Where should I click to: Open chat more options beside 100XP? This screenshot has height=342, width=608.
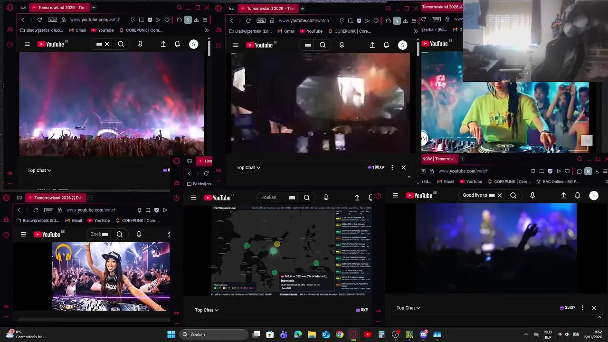(392, 167)
